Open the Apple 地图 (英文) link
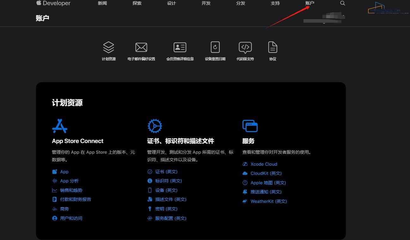This screenshot has width=410, height=240. [268, 183]
